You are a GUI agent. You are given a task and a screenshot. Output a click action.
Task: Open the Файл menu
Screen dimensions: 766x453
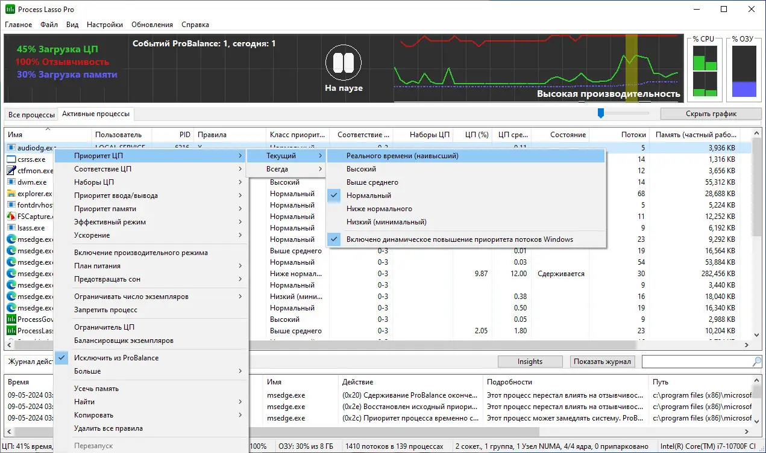[x=49, y=25]
